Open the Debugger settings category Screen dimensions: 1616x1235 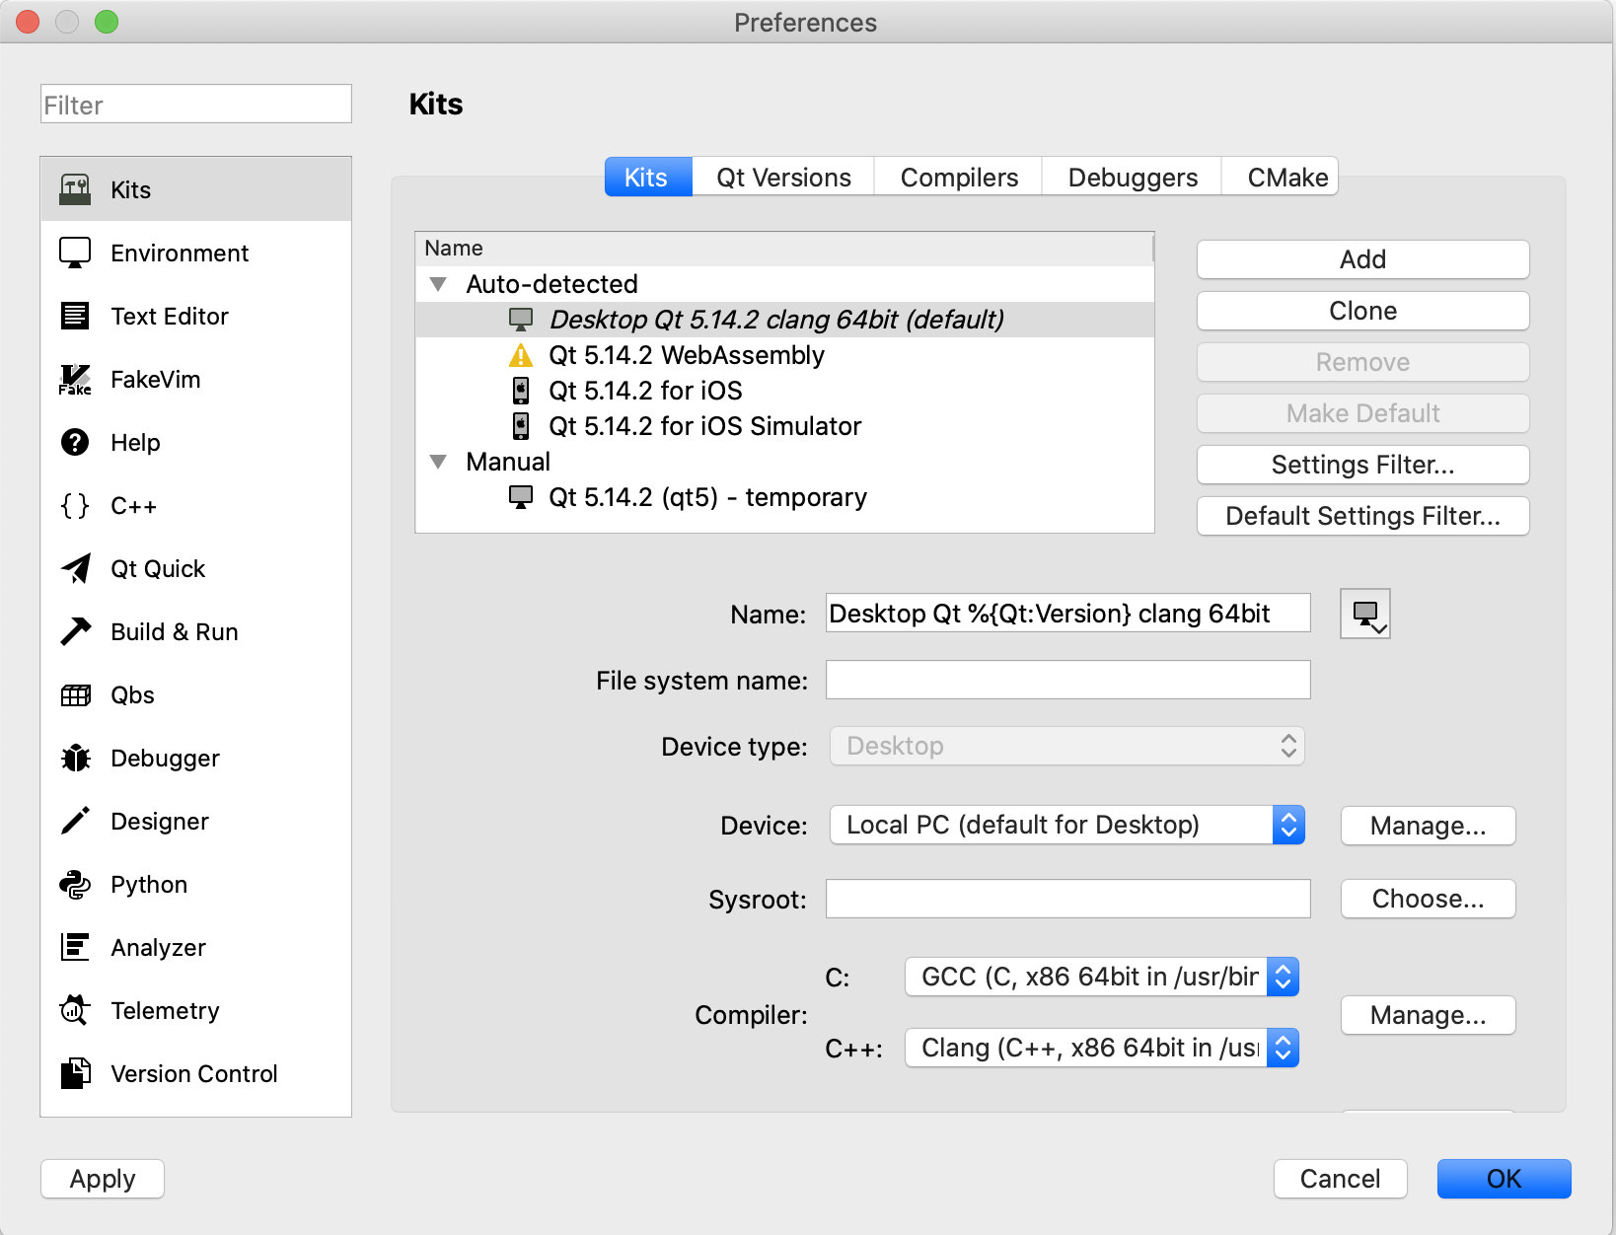tap(195, 758)
